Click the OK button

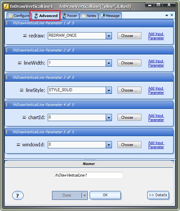point(105,195)
